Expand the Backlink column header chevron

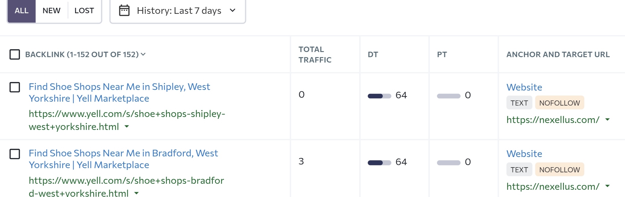pyautogui.click(x=143, y=54)
